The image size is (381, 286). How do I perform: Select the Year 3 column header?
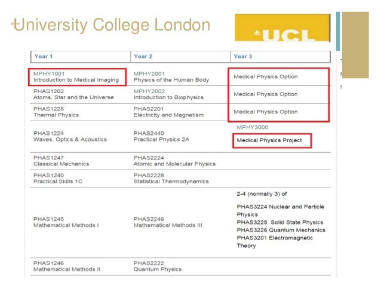click(243, 56)
